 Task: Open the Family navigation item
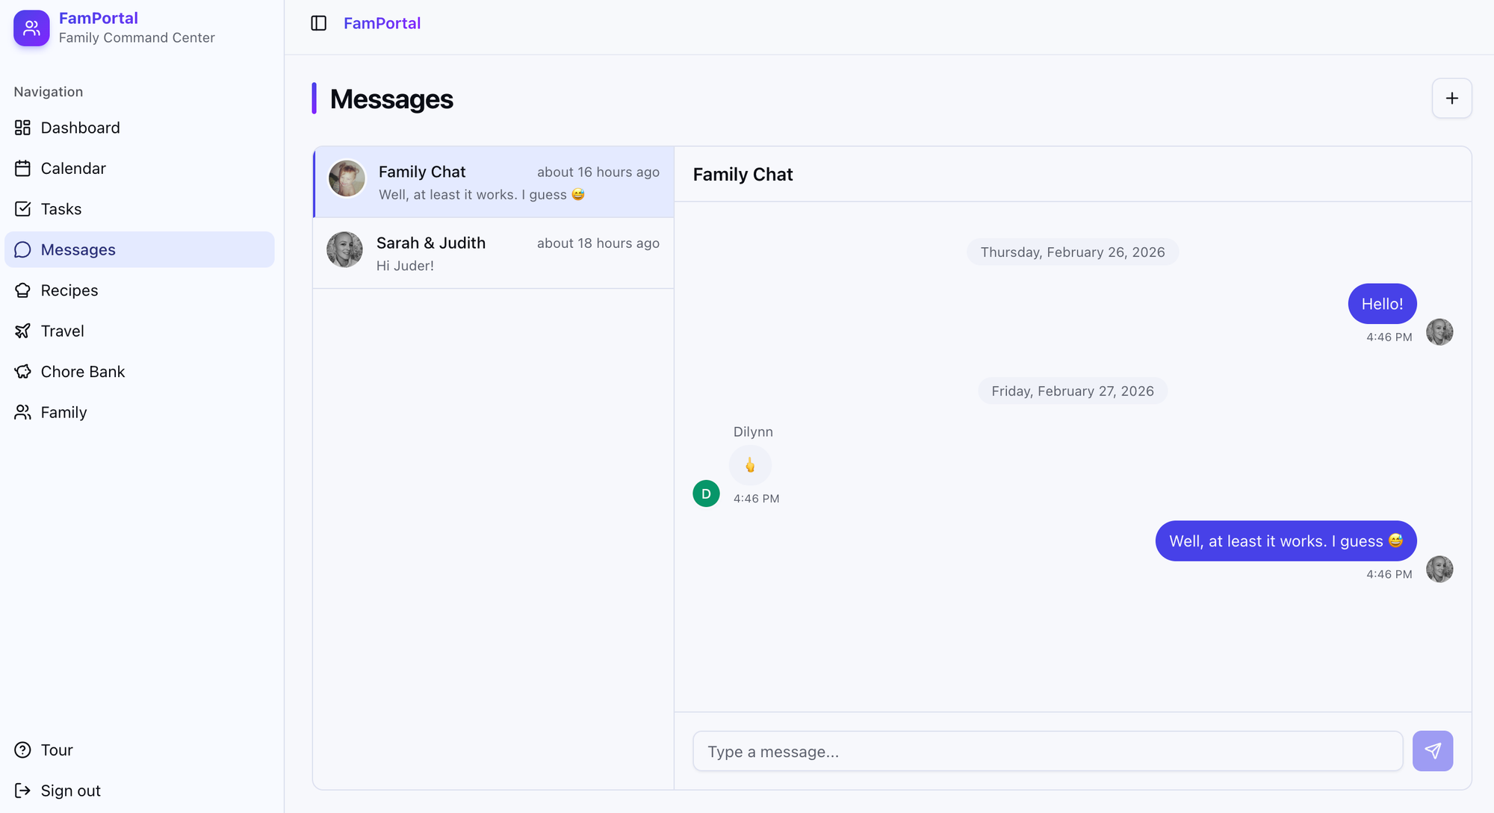[x=63, y=412]
